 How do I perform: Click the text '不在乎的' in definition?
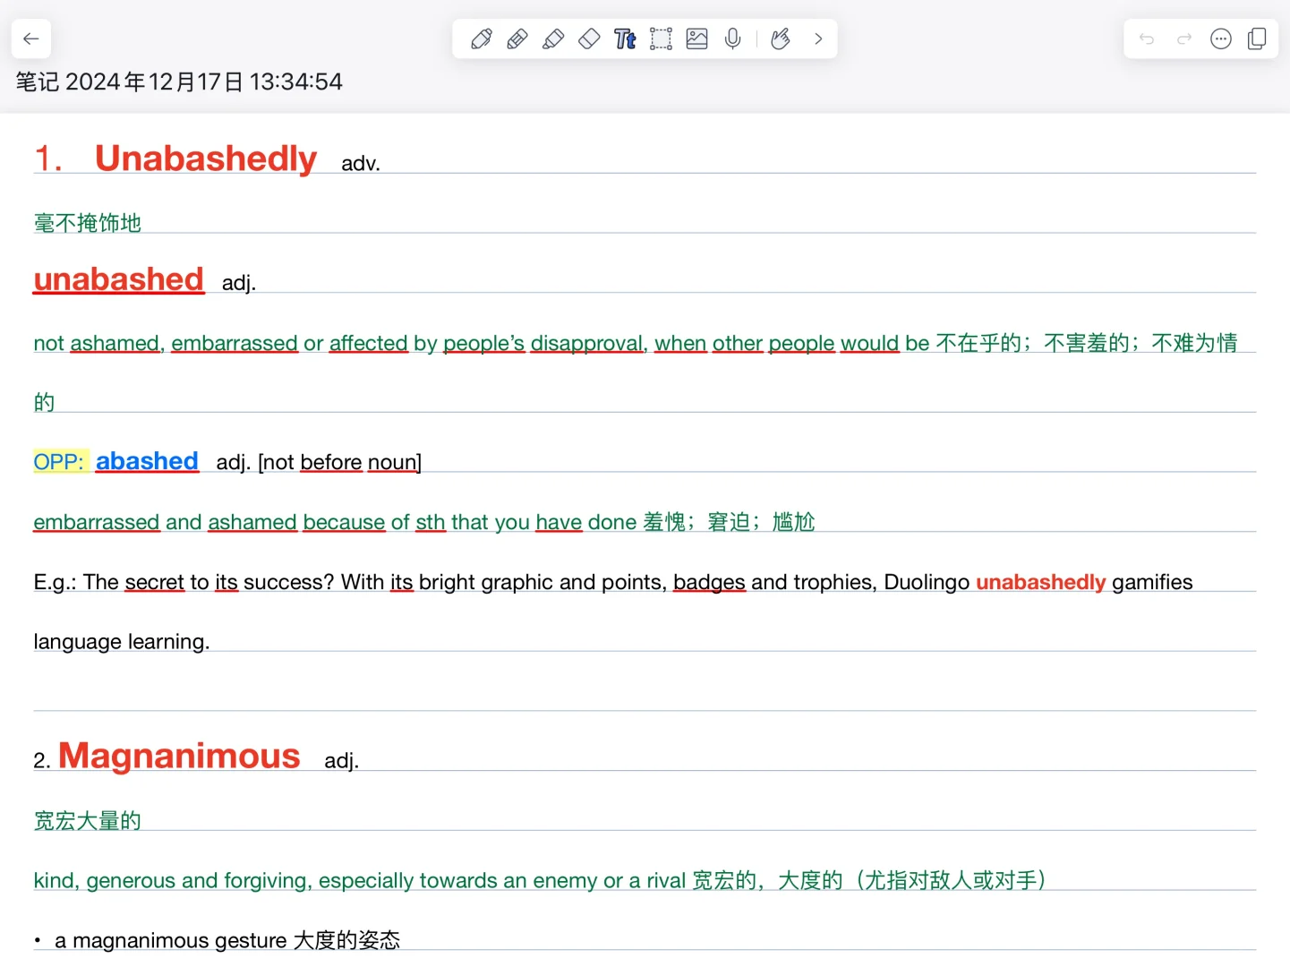(x=978, y=343)
